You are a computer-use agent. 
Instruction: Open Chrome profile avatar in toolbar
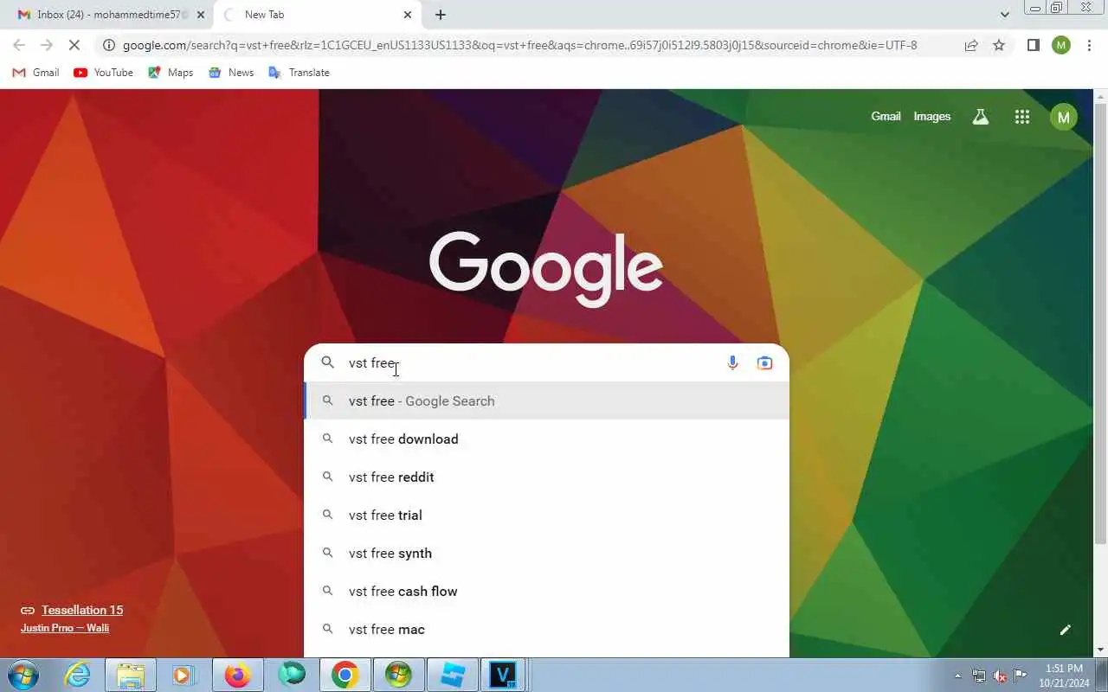coord(1061,45)
